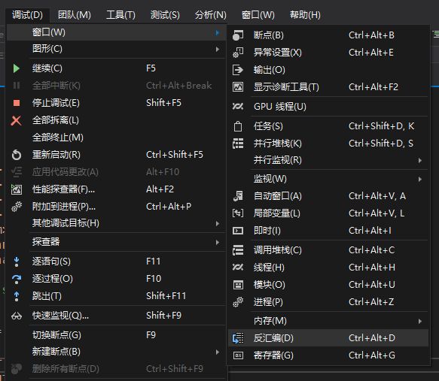This screenshot has width=439, height=381.
Task: Choose 异常设置(X) entry
Action: (328, 53)
